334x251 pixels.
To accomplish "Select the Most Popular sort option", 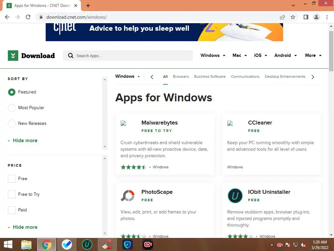I will pyautogui.click(x=12, y=108).
